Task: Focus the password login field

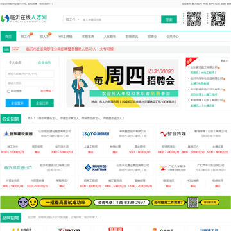Action: 30,83
